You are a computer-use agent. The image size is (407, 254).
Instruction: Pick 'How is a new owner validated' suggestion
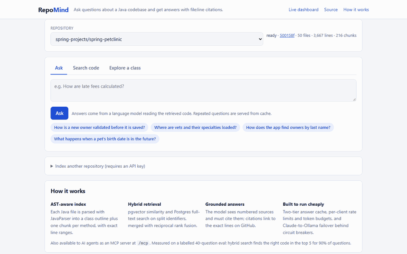tap(99, 127)
